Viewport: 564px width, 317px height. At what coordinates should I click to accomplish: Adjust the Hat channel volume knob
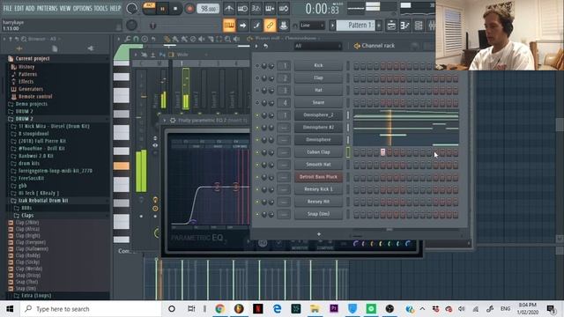pyautogui.click(x=271, y=91)
